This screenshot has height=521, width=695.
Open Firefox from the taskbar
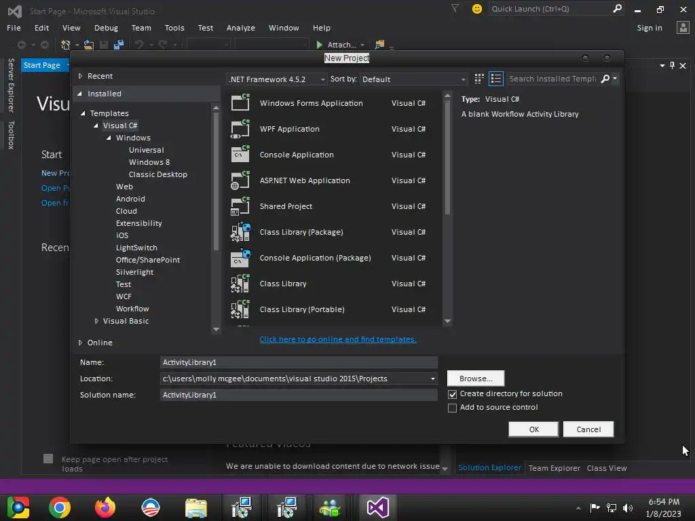pyautogui.click(x=105, y=507)
